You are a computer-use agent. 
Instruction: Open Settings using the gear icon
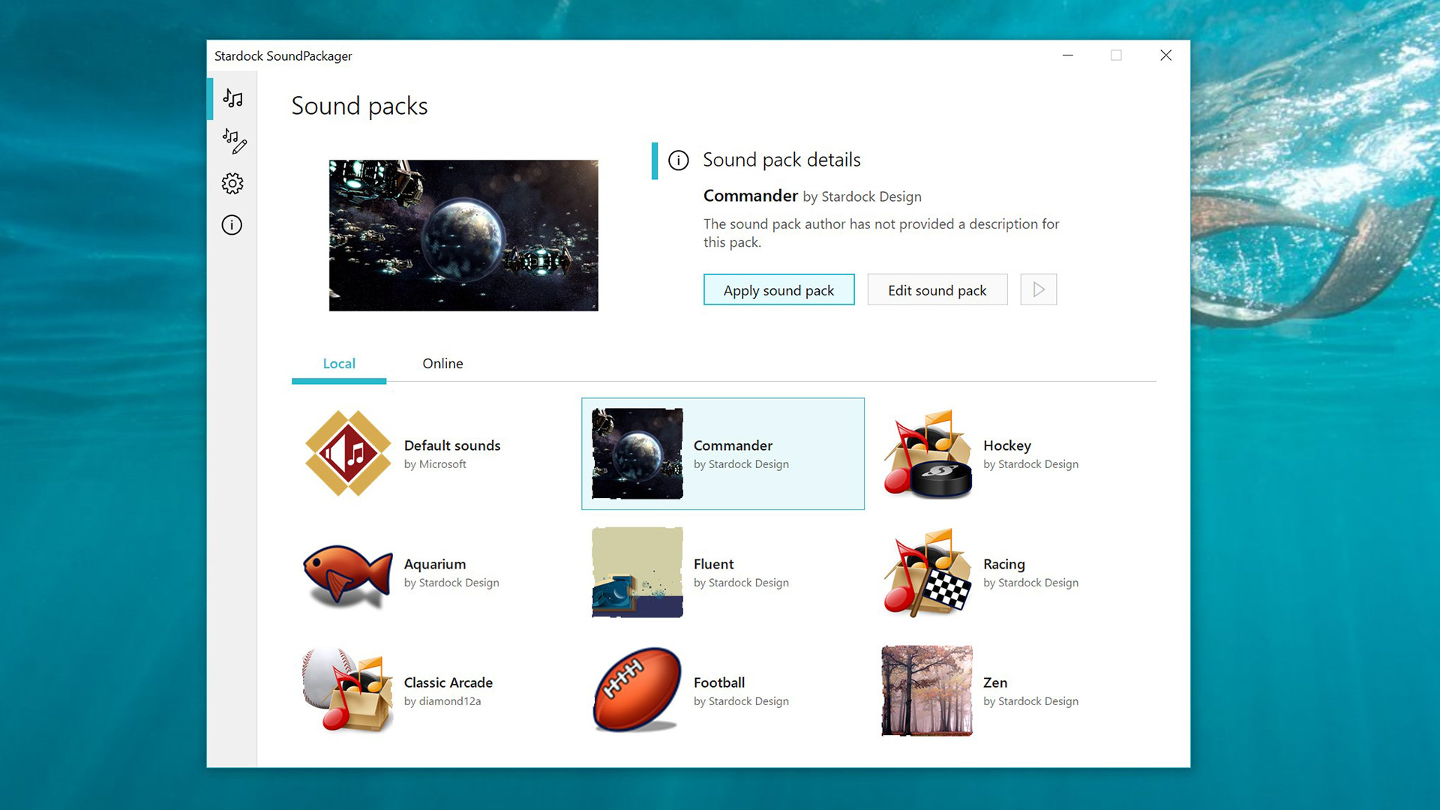click(x=232, y=183)
